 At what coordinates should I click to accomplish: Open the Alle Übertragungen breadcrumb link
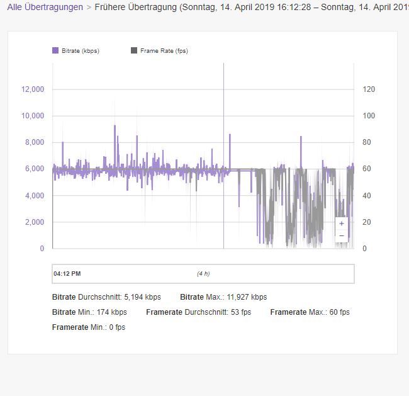[45, 7]
